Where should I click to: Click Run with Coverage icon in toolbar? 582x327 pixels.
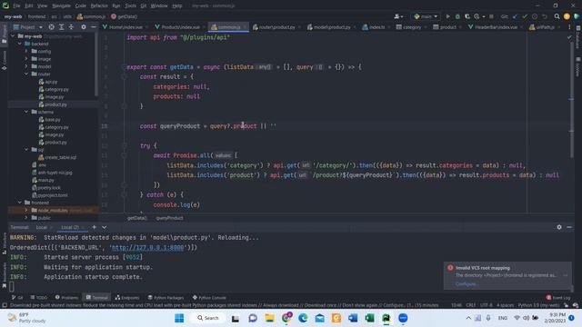[x=467, y=16]
